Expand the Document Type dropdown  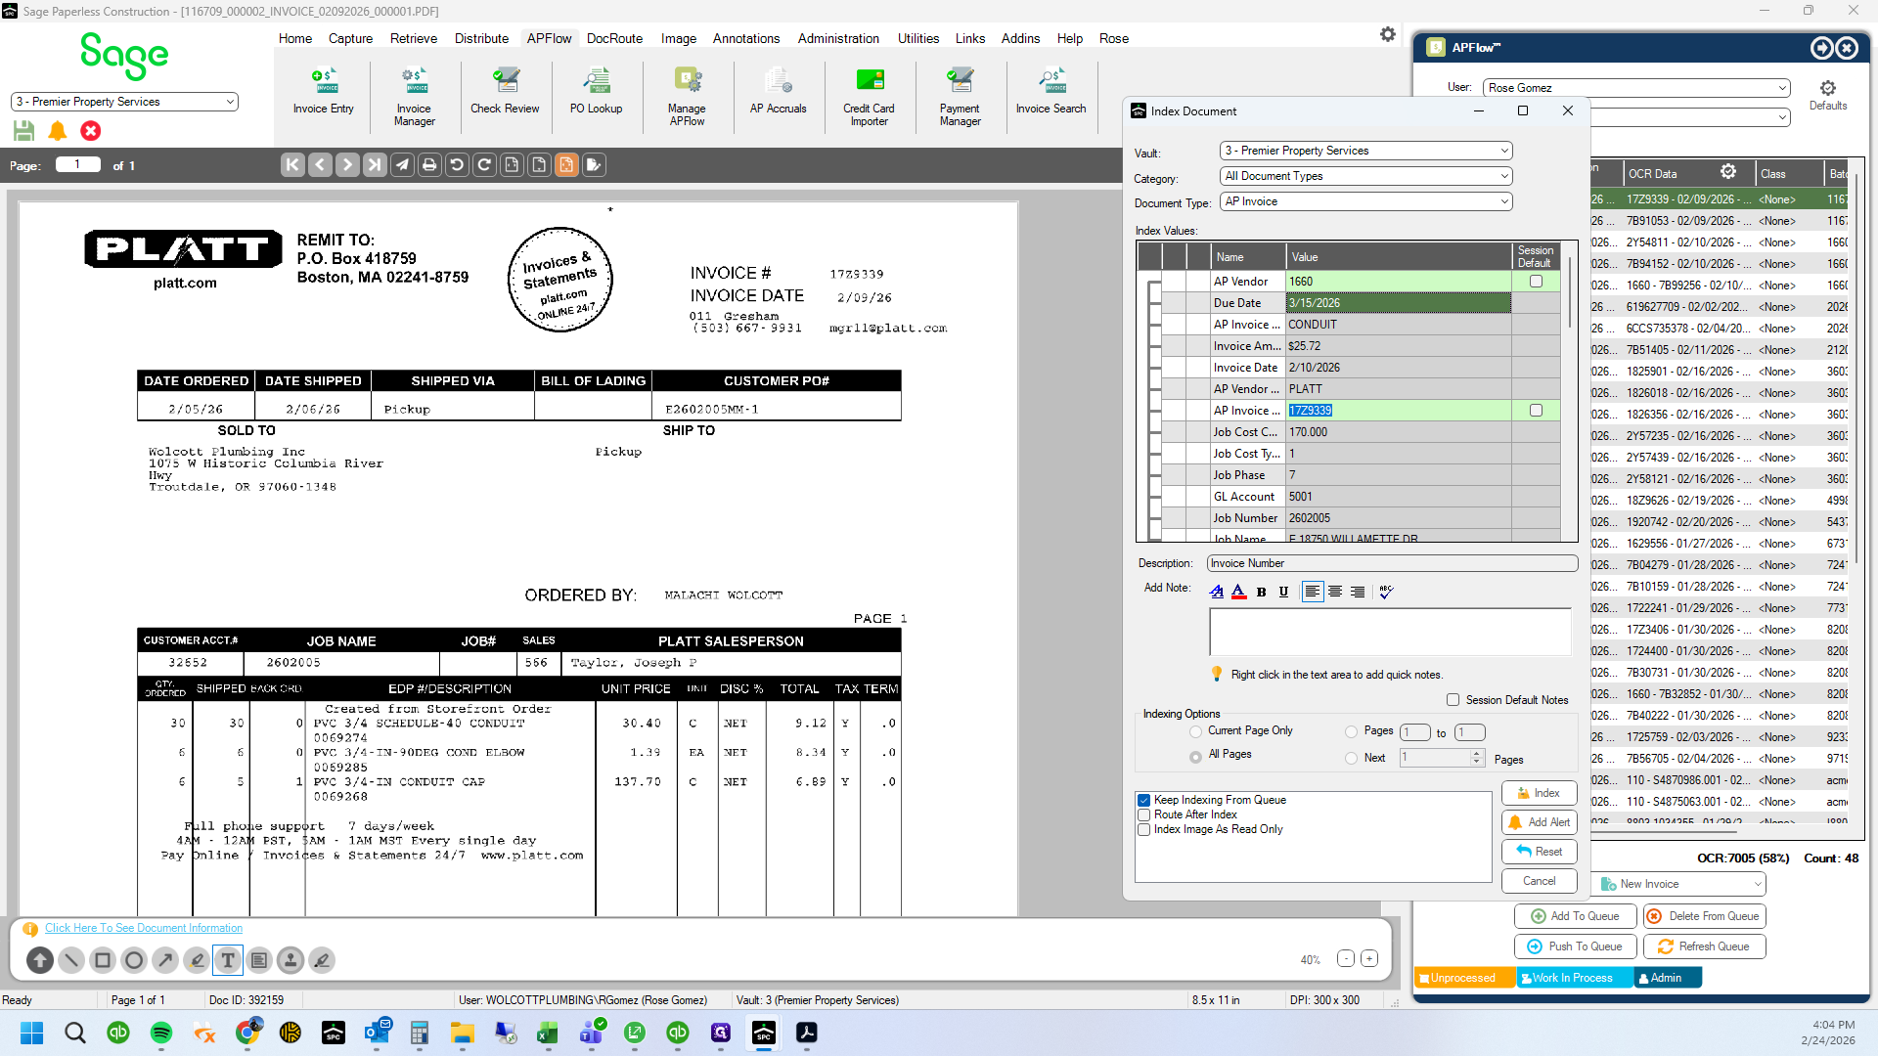tap(1365, 201)
